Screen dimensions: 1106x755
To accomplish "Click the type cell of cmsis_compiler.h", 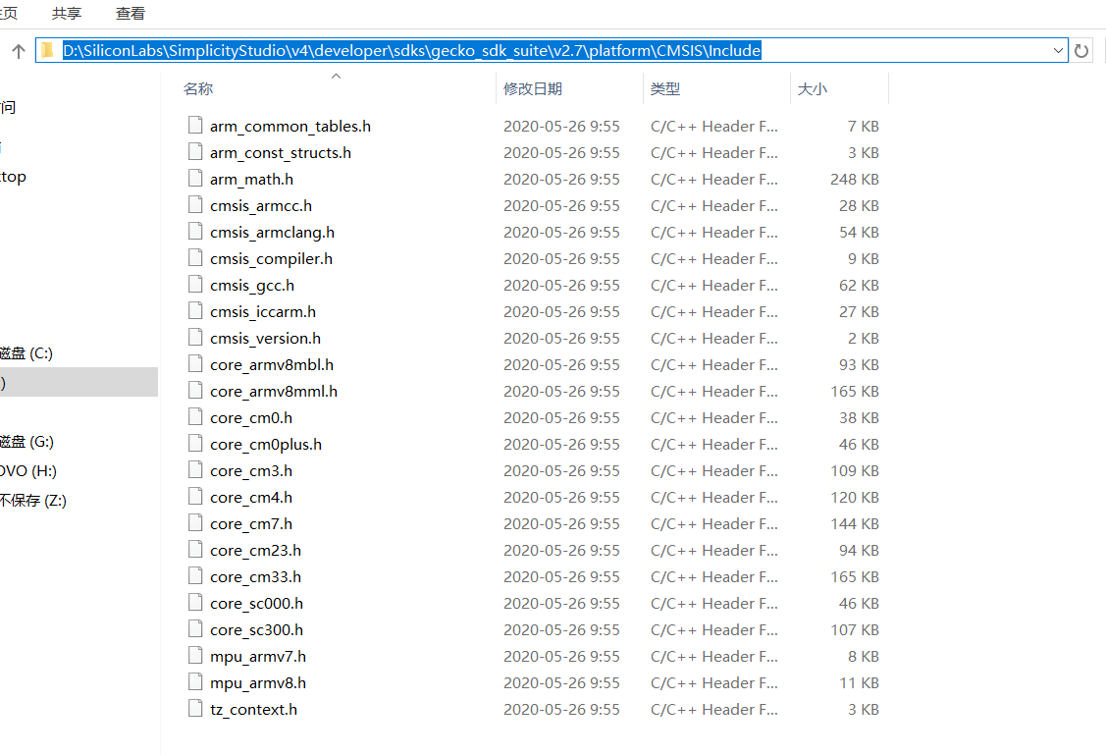I will tap(713, 259).
